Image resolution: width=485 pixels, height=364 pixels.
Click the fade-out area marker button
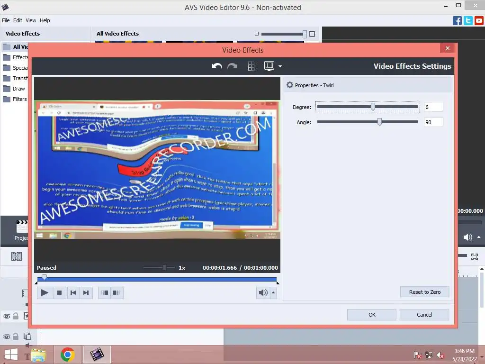[117, 292]
